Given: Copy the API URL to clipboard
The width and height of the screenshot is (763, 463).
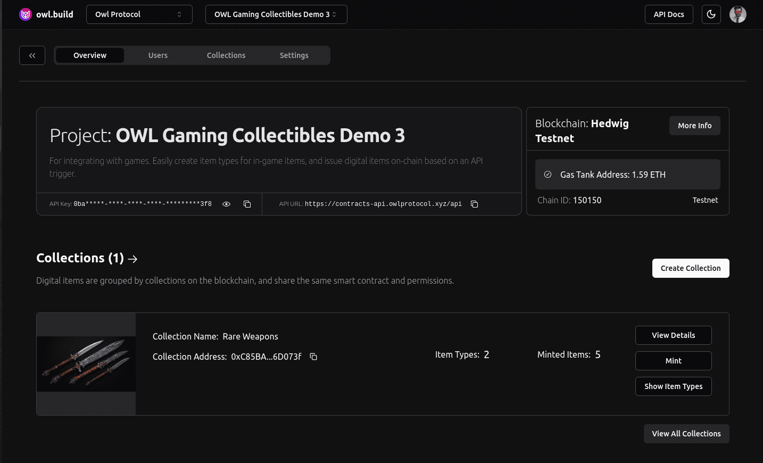Looking at the screenshot, I should coord(474,204).
